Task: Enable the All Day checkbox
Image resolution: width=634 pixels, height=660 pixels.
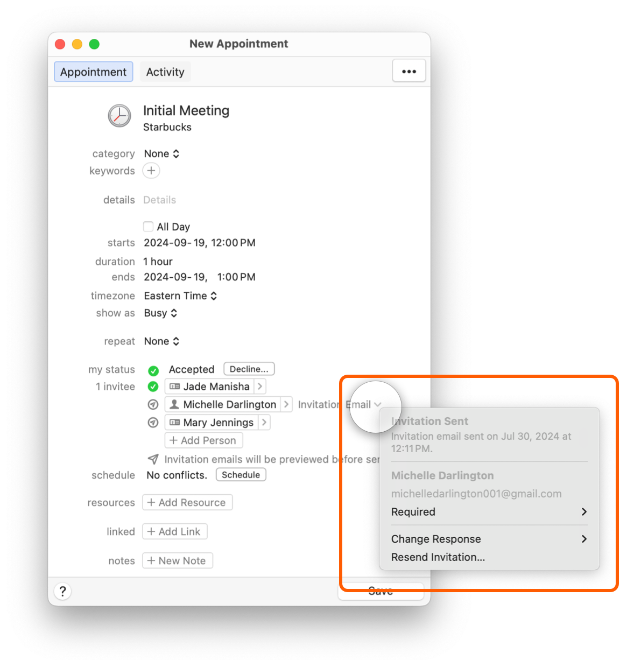Action: coord(148,227)
